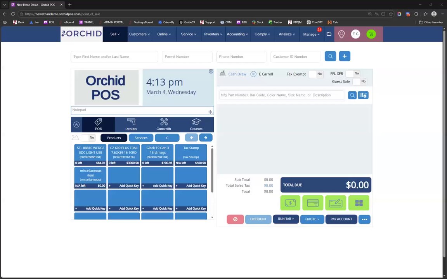
Task: Add new customer with plus button
Action: point(345,56)
